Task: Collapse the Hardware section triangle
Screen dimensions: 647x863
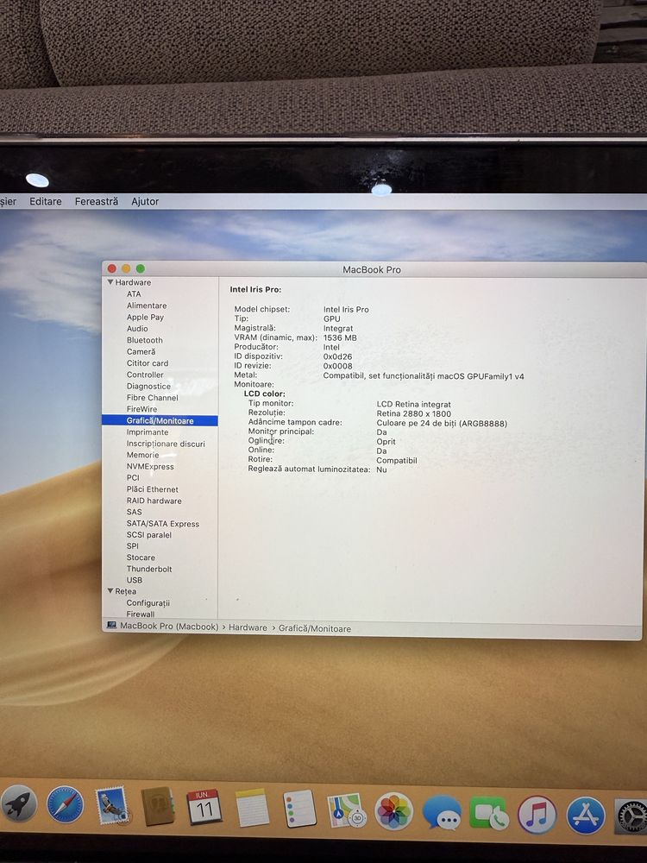Action: 110,282
